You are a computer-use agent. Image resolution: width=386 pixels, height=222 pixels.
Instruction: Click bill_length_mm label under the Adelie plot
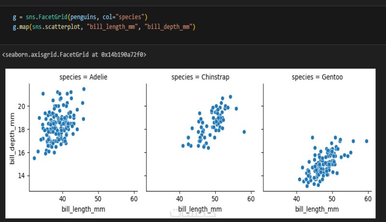click(x=83, y=209)
